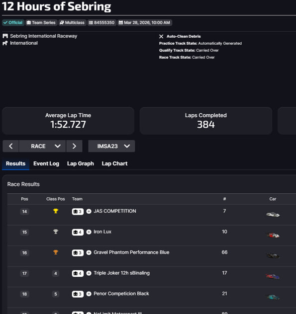Screen dimensions: 296x314
Task: Switch to the Event Log tab
Action: pyautogui.click(x=46, y=163)
